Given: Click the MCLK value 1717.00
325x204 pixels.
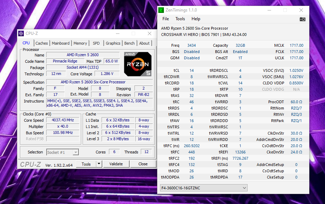Looking at the screenshot, I should 296,45.
